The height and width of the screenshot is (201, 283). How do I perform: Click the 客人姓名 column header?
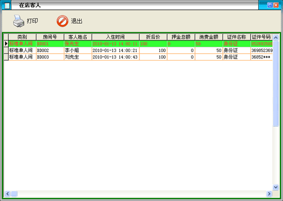point(78,37)
